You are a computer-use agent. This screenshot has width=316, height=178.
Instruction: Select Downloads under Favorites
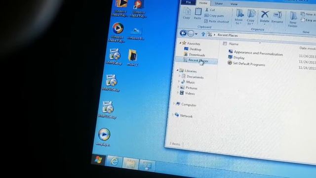click(x=195, y=54)
